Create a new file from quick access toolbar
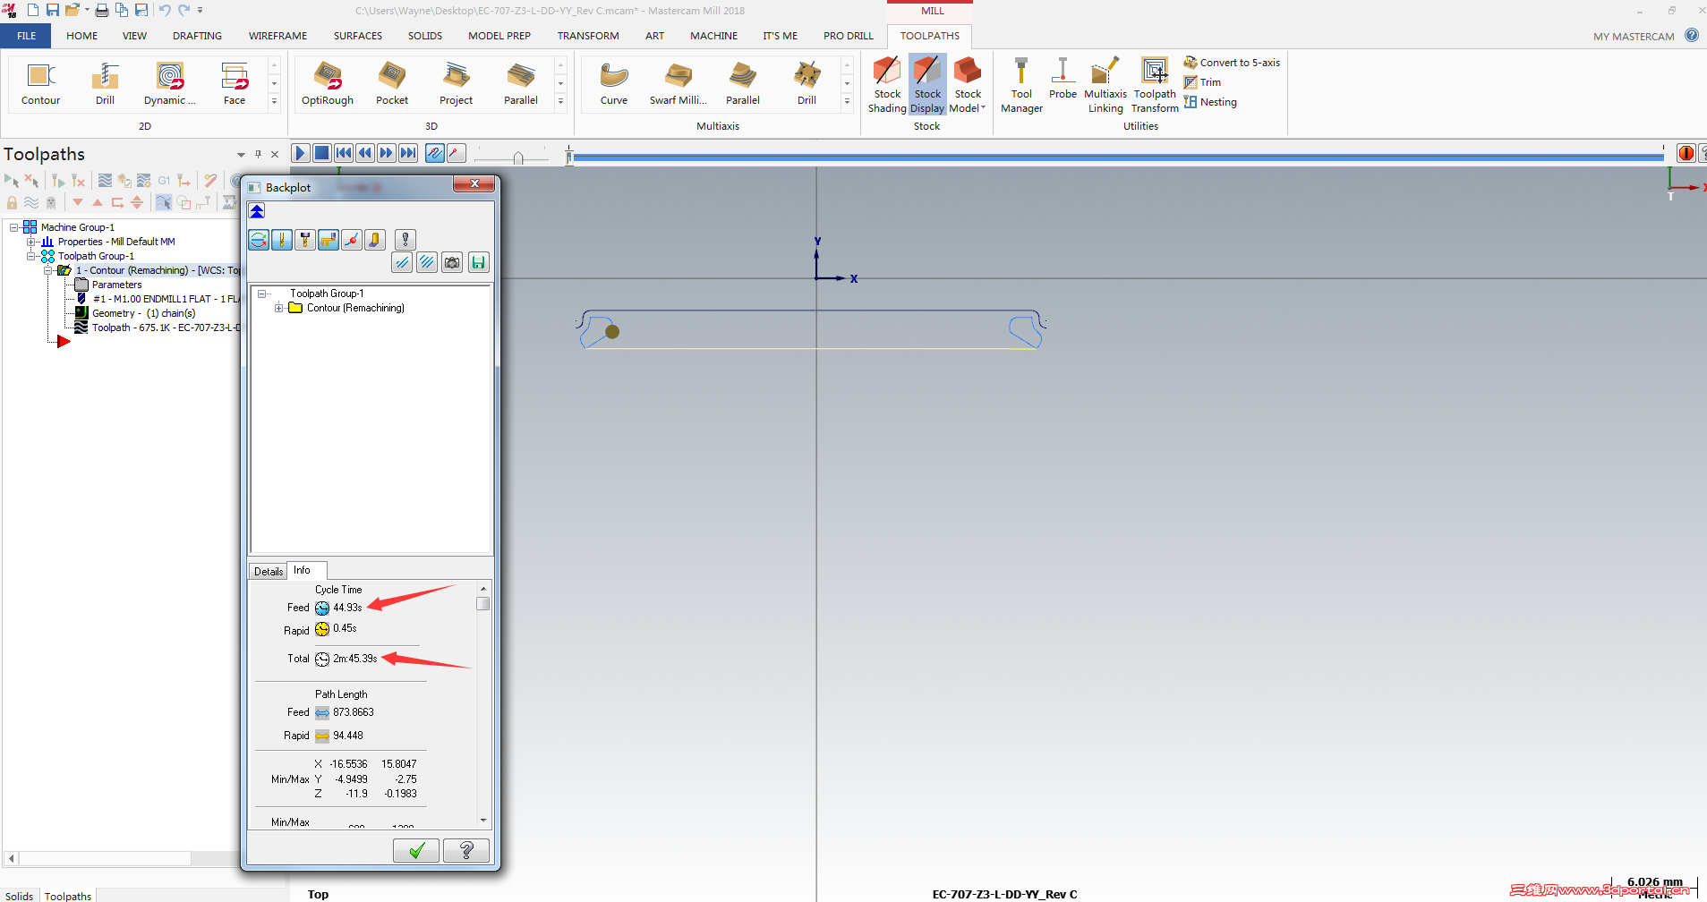The width and height of the screenshot is (1707, 902). click(32, 10)
